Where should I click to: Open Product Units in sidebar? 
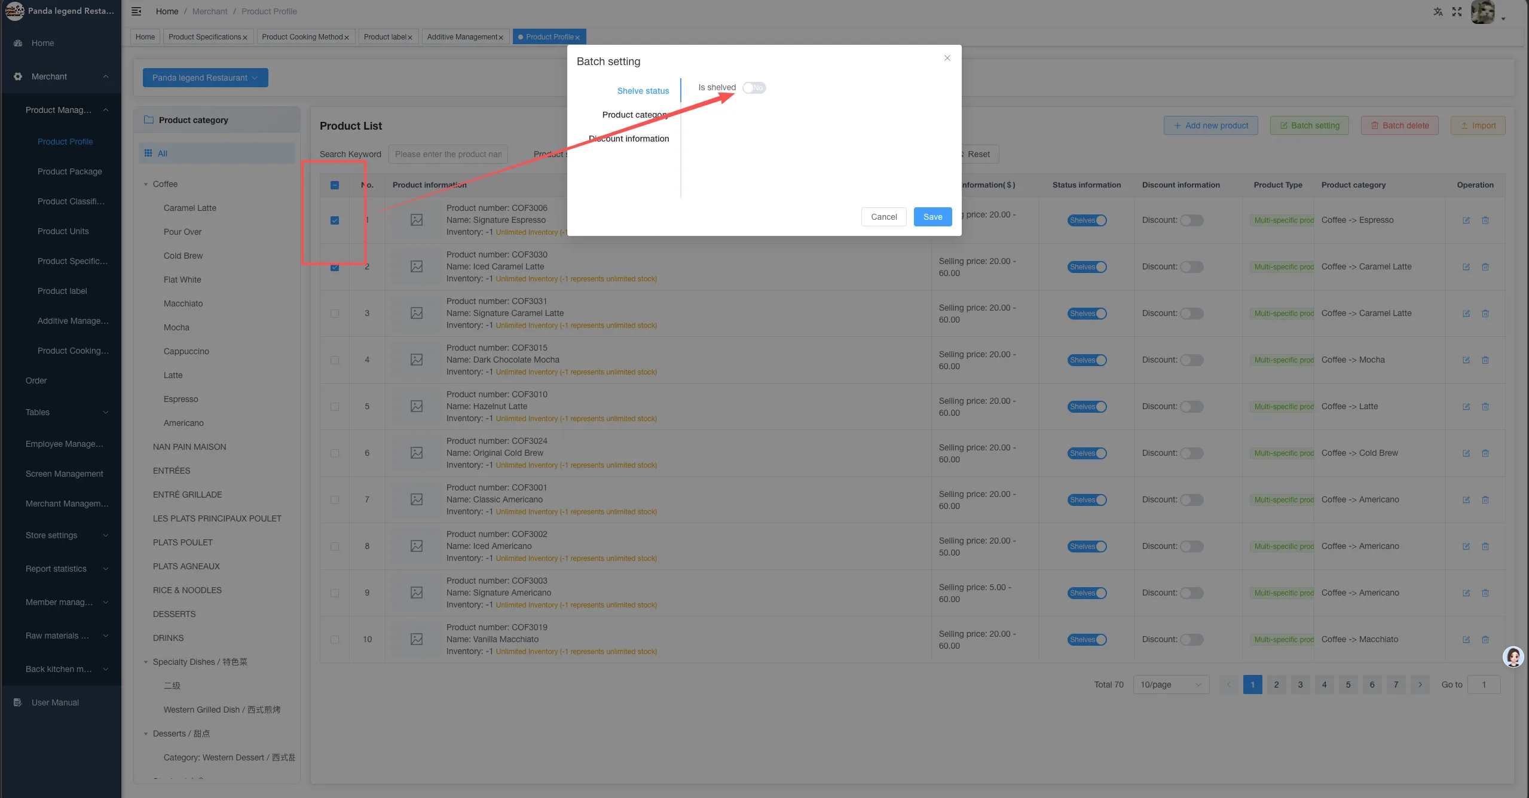(63, 231)
